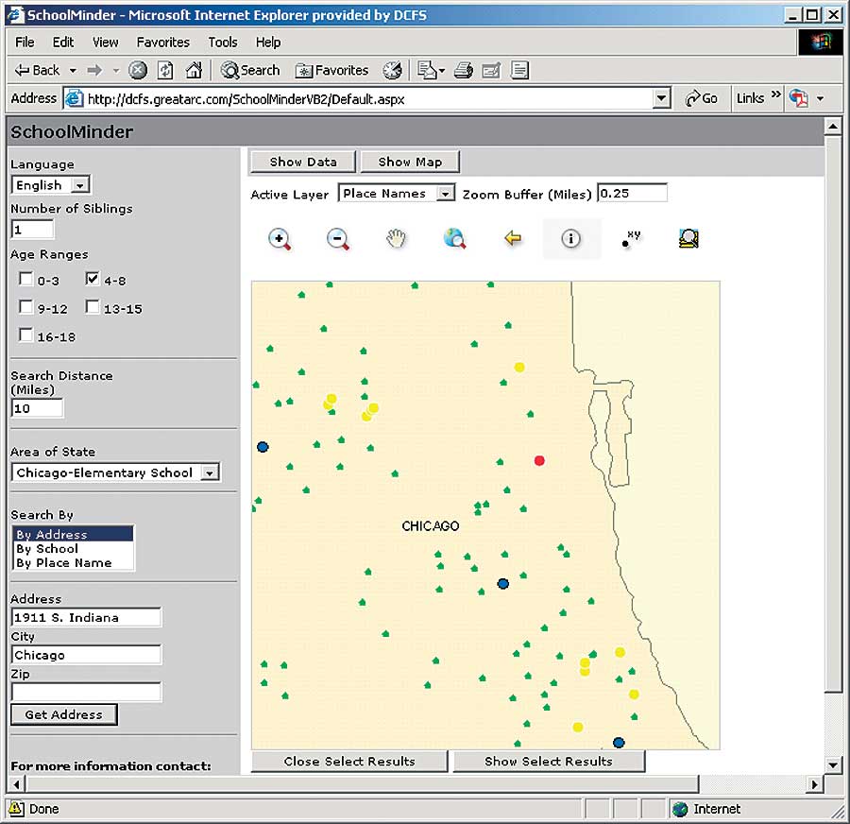
Task: Expand the Area of State dropdown
Action: (211, 472)
